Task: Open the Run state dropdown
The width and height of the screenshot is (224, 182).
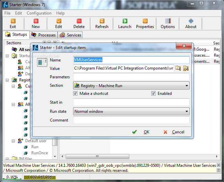Action: pos(131,111)
